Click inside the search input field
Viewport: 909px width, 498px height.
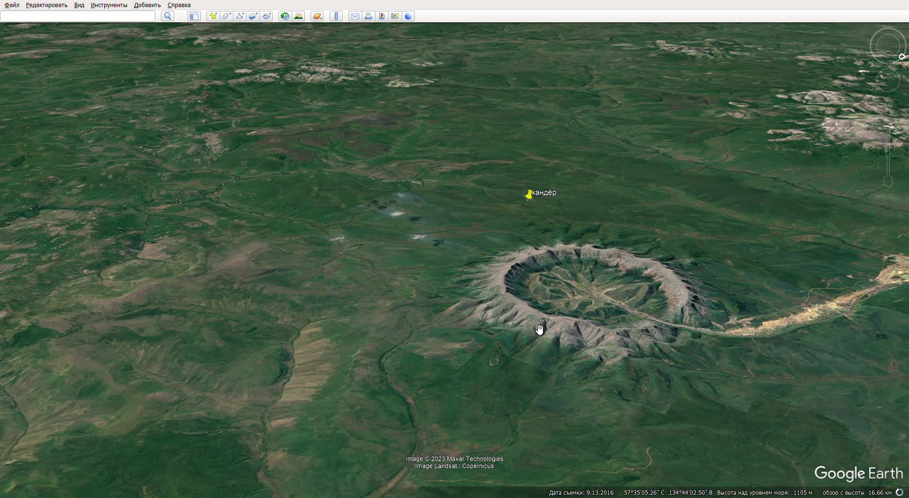(78, 16)
